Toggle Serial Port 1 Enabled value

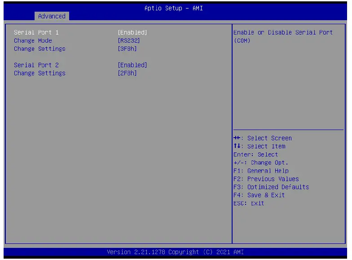[132, 32]
